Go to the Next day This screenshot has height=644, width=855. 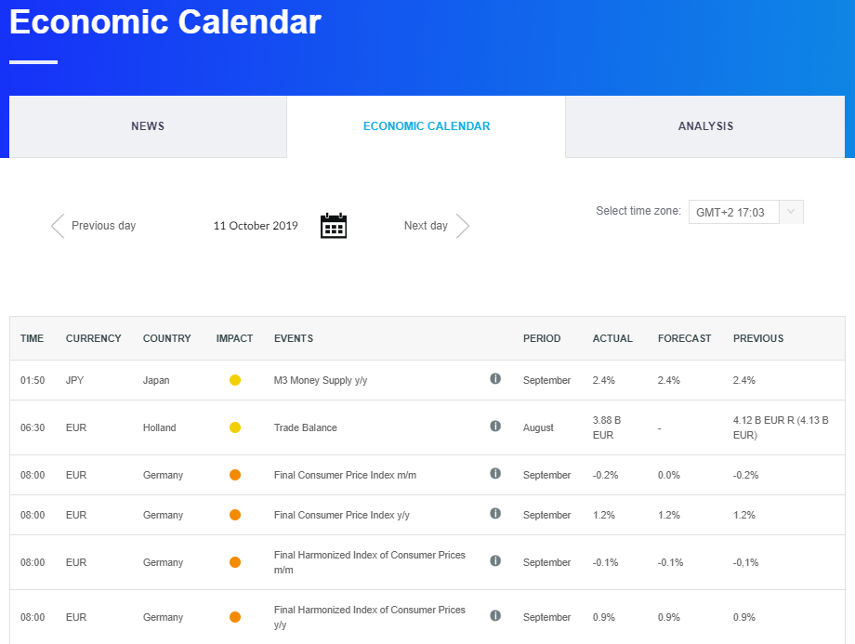click(426, 225)
